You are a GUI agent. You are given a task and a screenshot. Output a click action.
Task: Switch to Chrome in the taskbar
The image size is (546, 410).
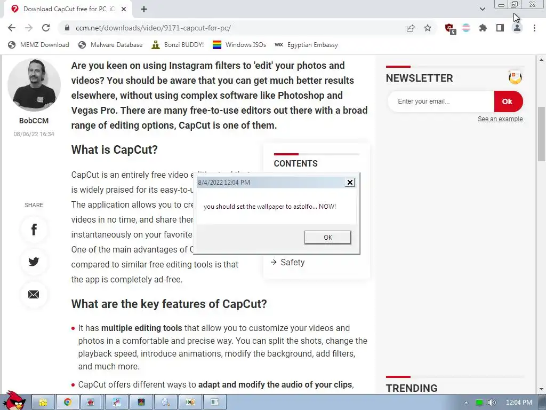68,403
